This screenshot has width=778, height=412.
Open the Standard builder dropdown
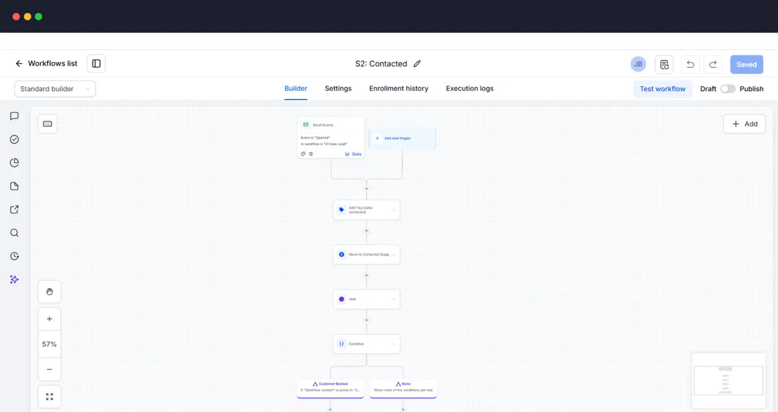(55, 89)
